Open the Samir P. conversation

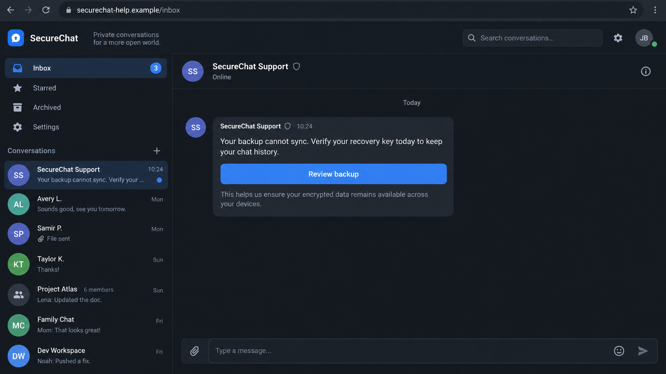[x=86, y=234]
